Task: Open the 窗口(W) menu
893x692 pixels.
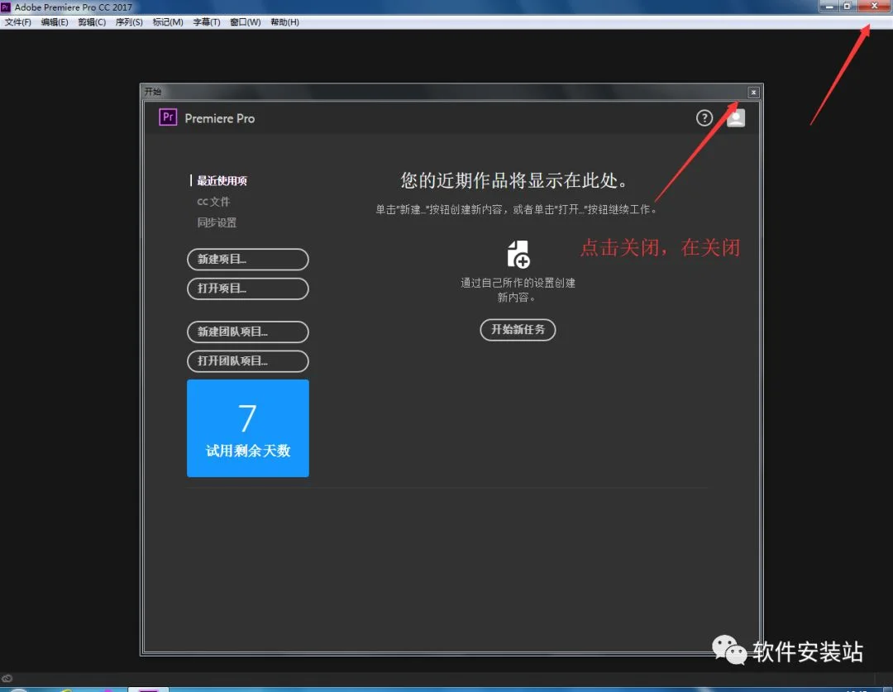Action: (x=246, y=22)
